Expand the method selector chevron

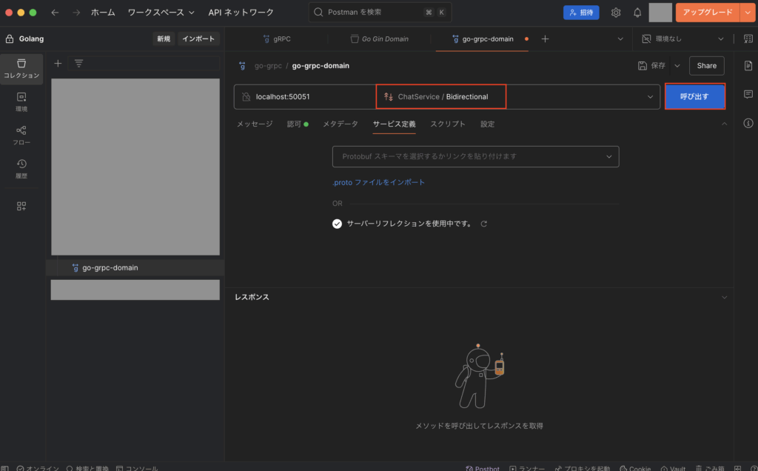tap(650, 97)
